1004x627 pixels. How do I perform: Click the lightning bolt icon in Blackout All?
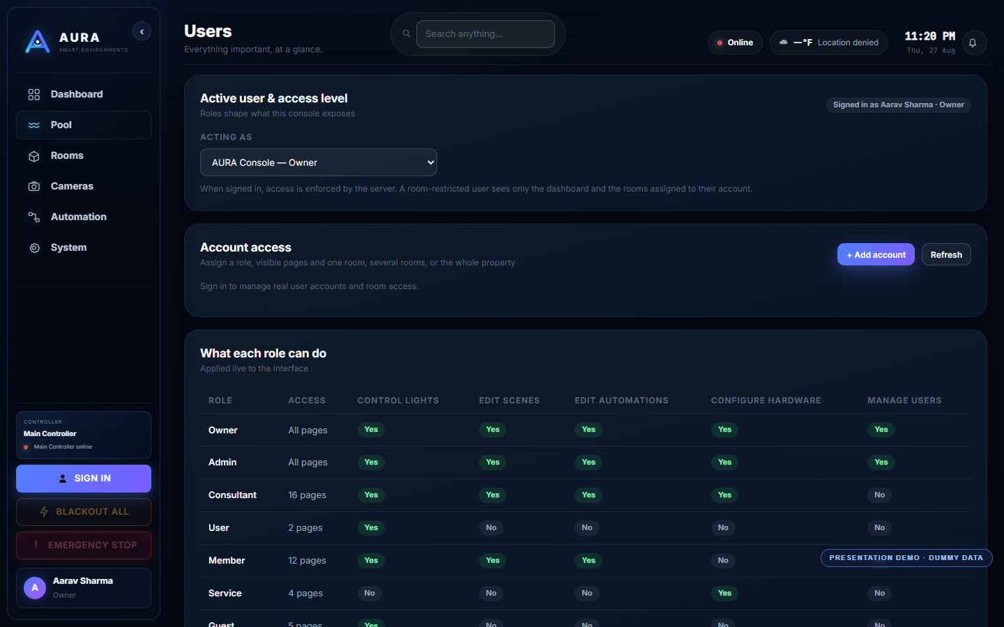[x=44, y=512]
